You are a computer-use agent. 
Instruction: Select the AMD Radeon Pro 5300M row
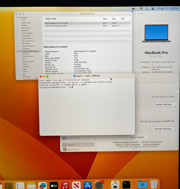click(87, 23)
